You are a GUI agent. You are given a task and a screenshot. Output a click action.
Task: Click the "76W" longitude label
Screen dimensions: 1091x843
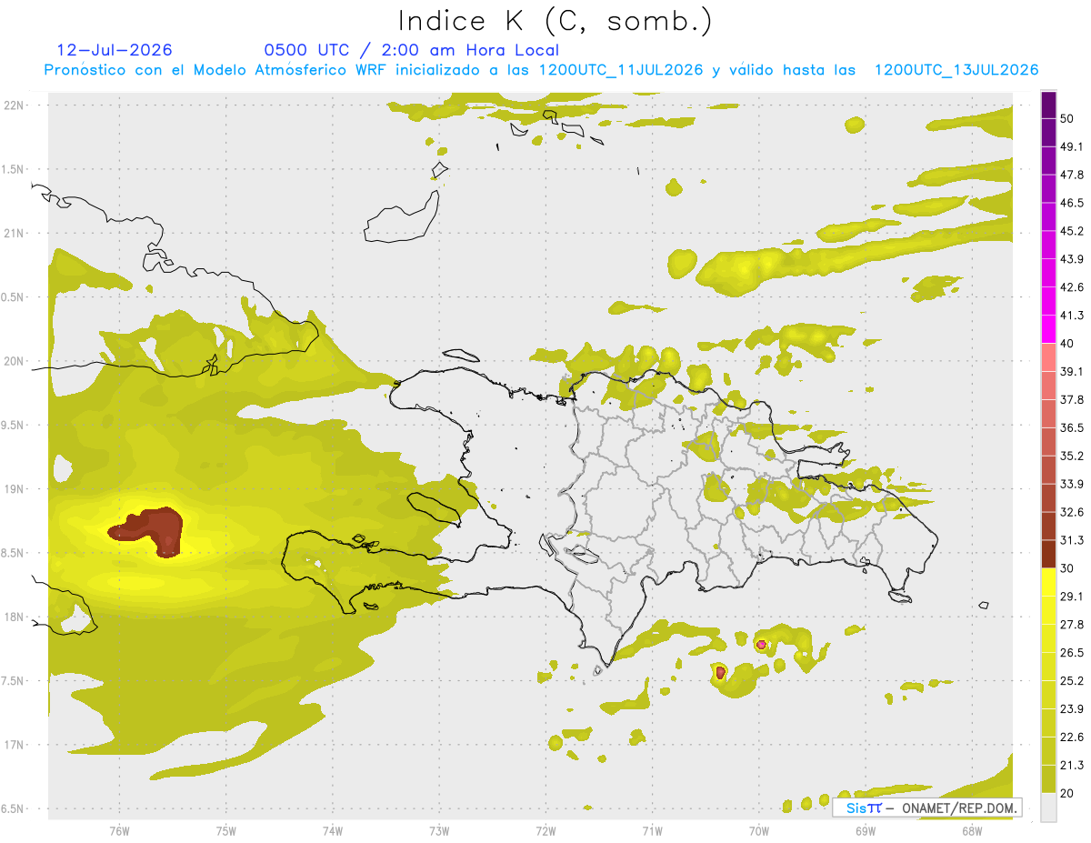119,830
